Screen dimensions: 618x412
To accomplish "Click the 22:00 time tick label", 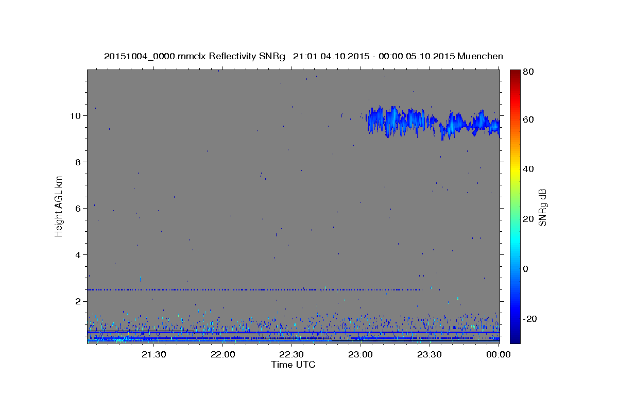I will click(x=223, y=354).
